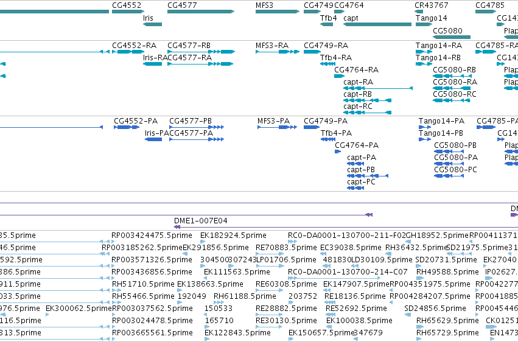Click protein Tango14-PA
Image resolution: width=518 pixels, height=342 pixels.
tap(425, 127)
